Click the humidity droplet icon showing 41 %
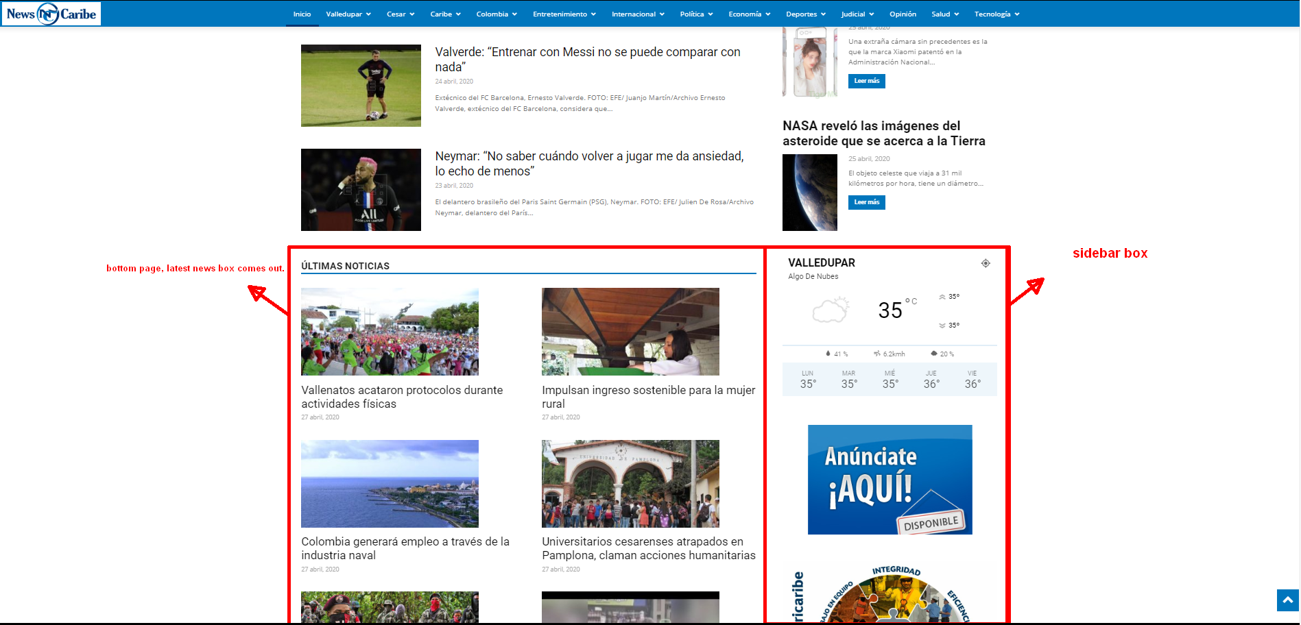The width and height of the screenshot is (1301, 625). 828,354
